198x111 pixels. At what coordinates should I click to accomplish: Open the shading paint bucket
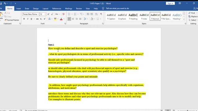92,19
